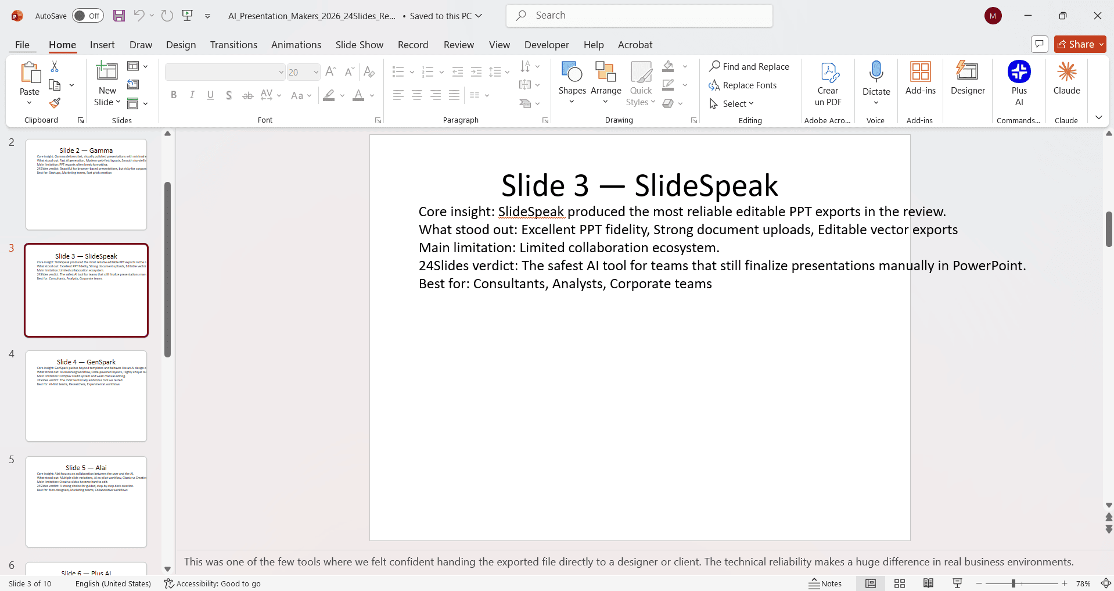Toggle Justify alignment
Image resolution: width=1114 pixels, height=591 pixels.
tap(454, 95)
